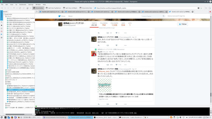The width and height of the screenshot is (212, 119).
Task: Close the first Tweets with replies tab
Action: (63, 12)
